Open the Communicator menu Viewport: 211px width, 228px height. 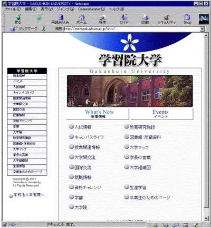(x=92, y=9)
